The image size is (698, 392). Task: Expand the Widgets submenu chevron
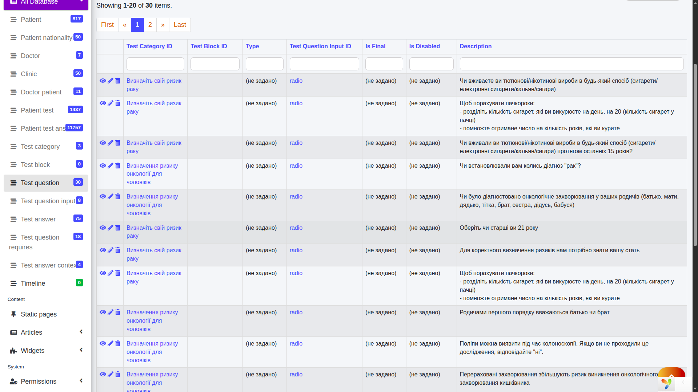point(81,350)
